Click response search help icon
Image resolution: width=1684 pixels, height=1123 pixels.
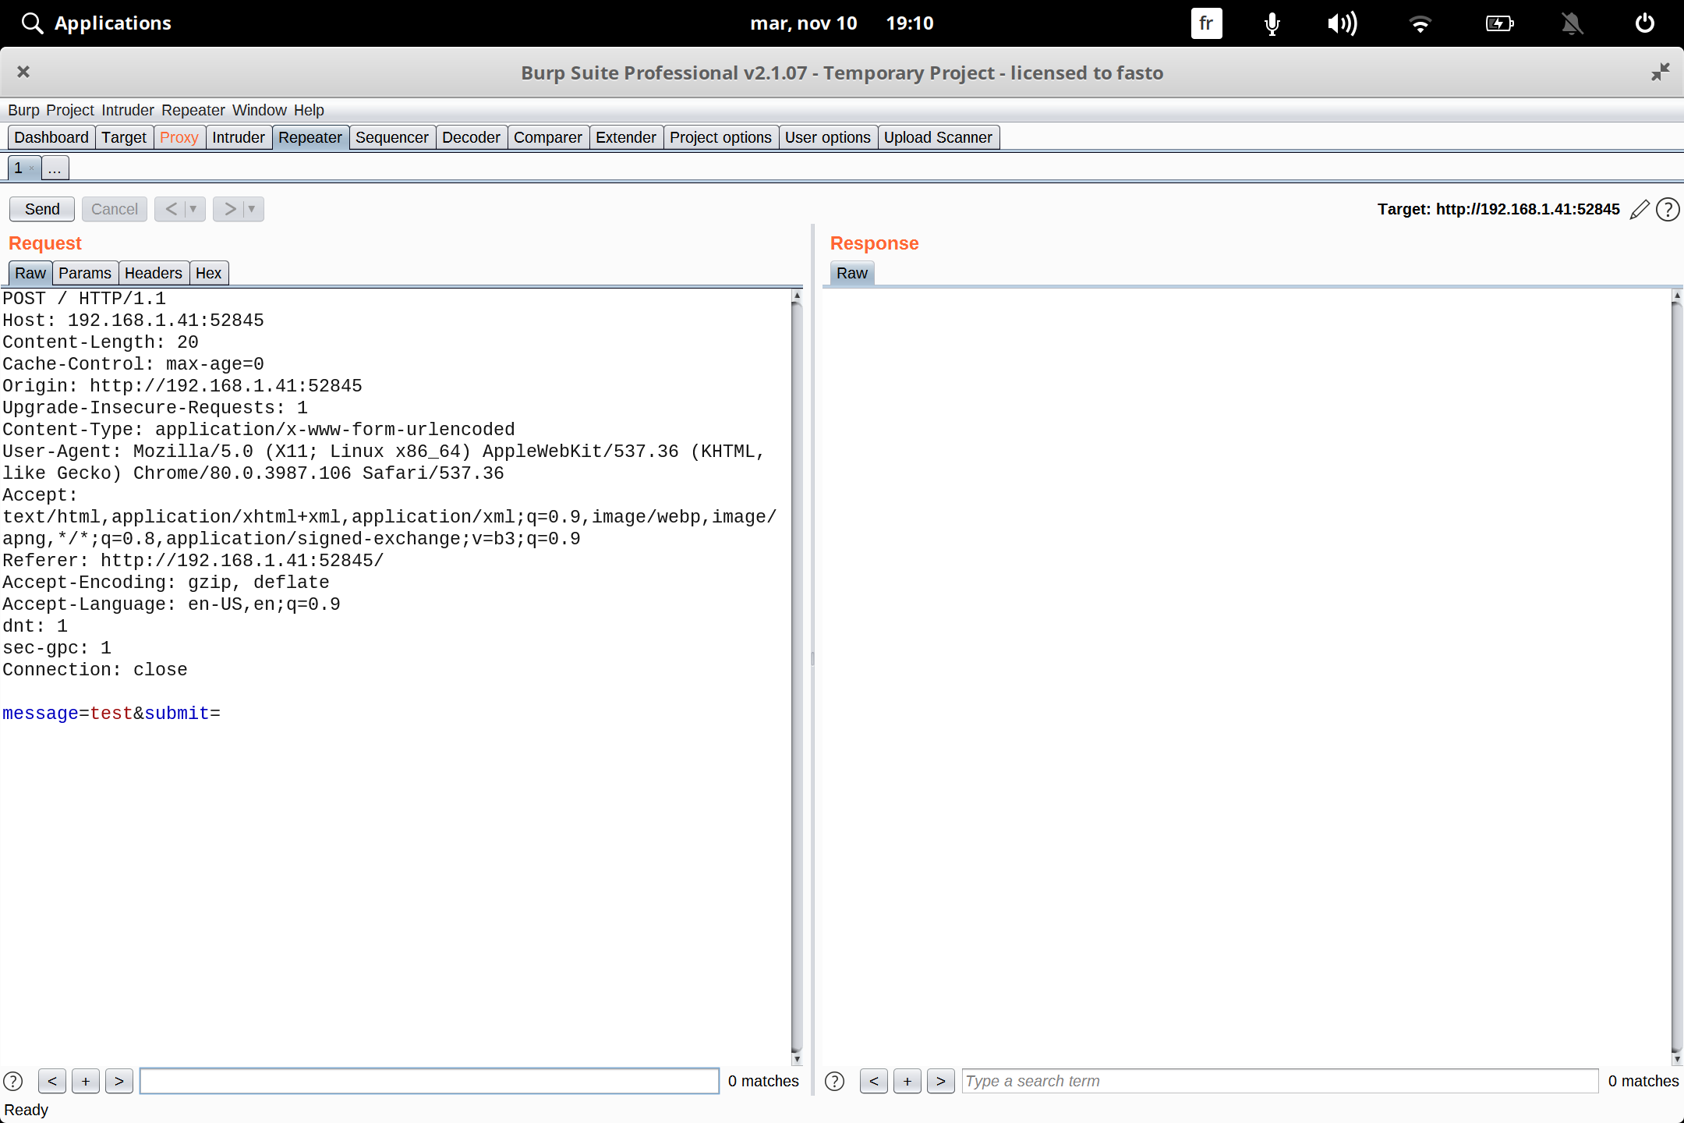tap(834, 1081)
